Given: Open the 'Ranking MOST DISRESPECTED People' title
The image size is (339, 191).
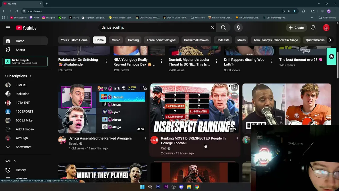Looking at the screenshot, I should click(x=193, y=141).
